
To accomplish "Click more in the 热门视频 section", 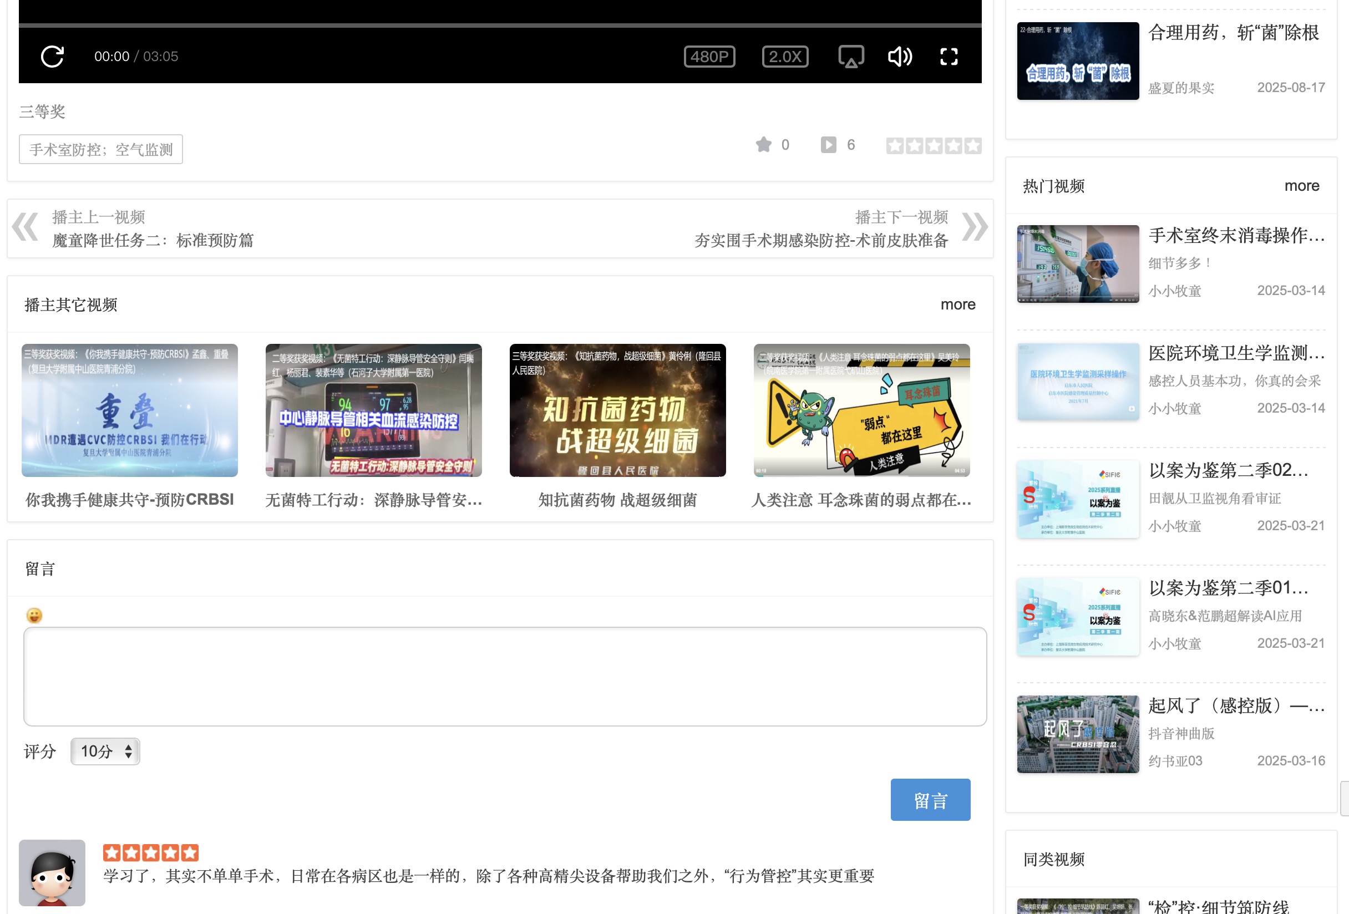I will [1301, 186].
